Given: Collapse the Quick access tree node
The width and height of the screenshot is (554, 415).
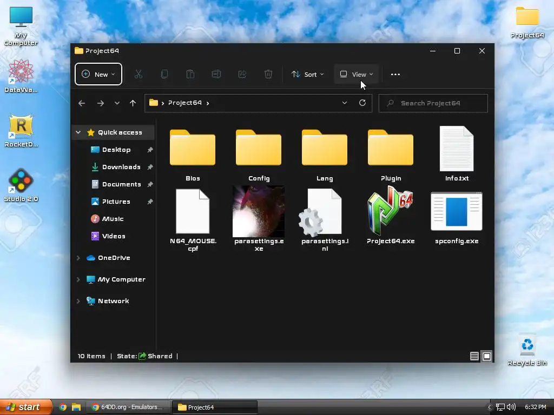Looking at the screenshot, I should click(78, 132).
